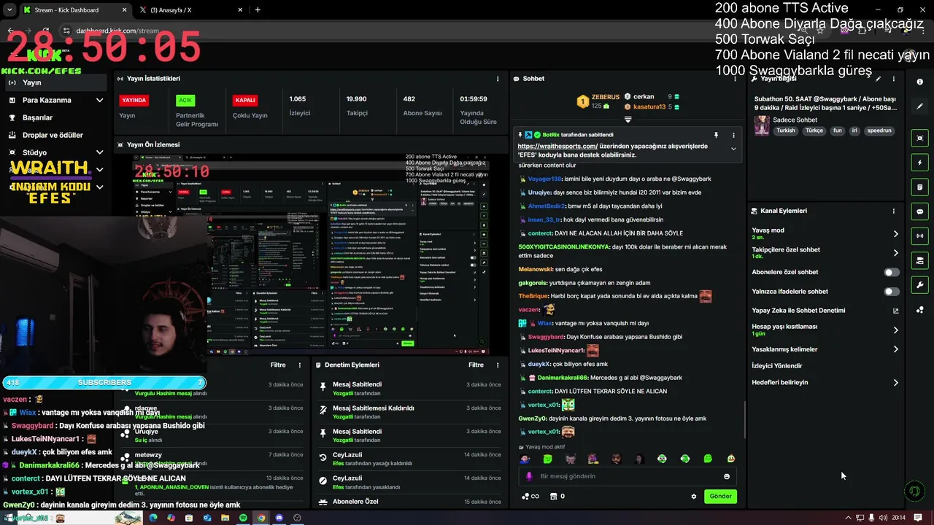Expand Para Kazanma sidebar section
The image size is (934, 525).
pos(99,100)
